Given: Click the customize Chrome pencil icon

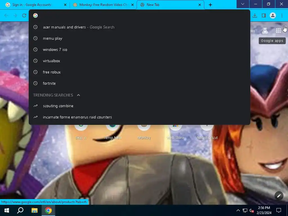Looking at the screenshot, I should 279,196.
